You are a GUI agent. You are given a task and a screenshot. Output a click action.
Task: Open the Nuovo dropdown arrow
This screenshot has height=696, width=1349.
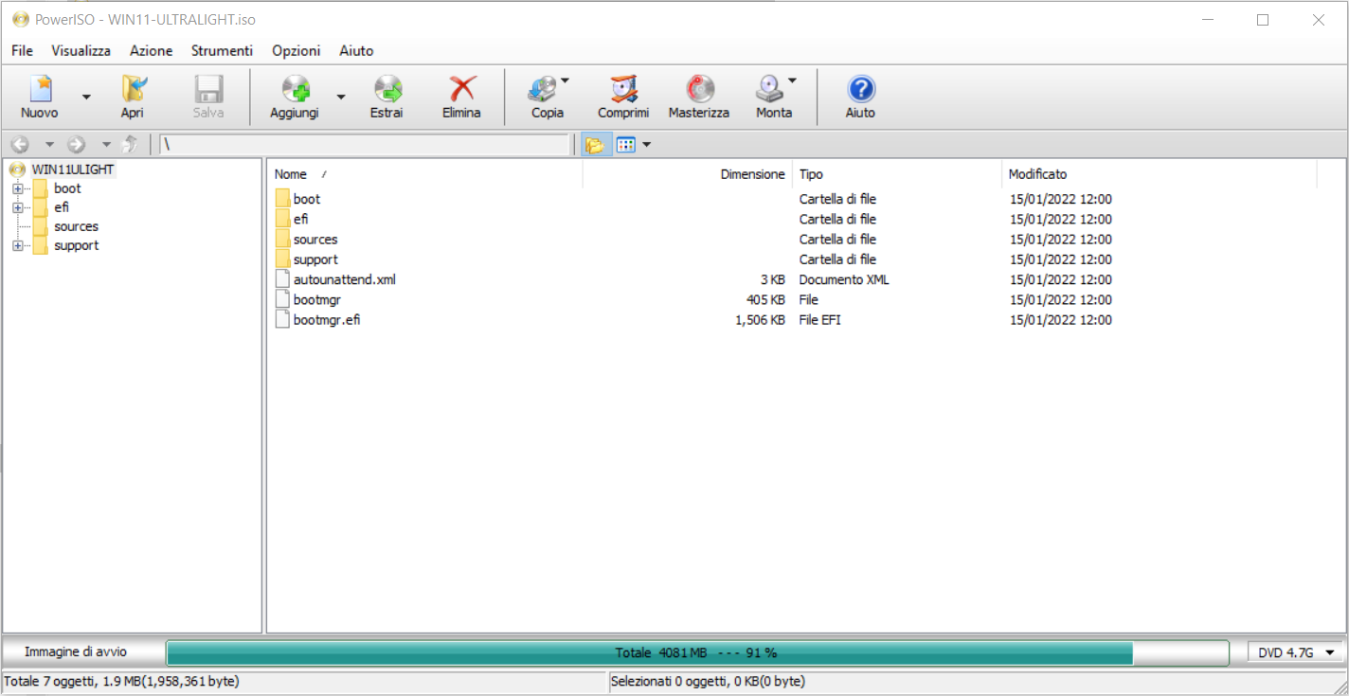[x=86, y=97]
